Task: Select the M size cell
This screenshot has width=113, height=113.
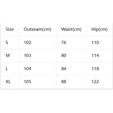Action: coord(8,56)
